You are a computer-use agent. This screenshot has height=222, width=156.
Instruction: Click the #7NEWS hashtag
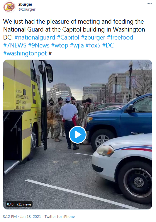point(15,45)
